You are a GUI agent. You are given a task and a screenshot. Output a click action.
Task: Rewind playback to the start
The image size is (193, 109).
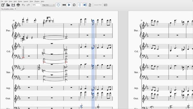pyautogui.click(x=64, y=5)
